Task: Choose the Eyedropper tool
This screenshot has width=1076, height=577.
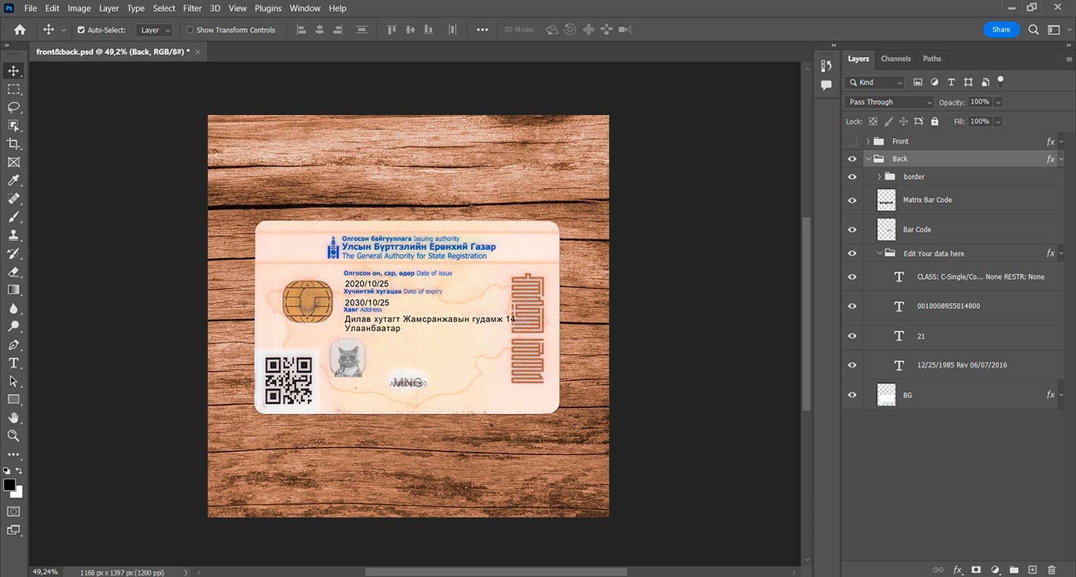Action: click(x=13, y=180)
